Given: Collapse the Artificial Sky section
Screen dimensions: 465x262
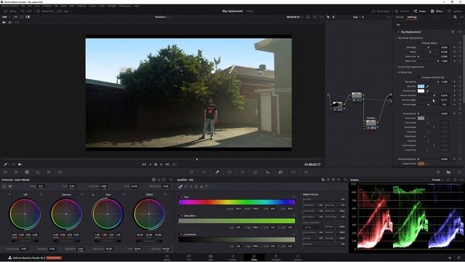Looking at the screenshot, I should [x=397, y=72].
